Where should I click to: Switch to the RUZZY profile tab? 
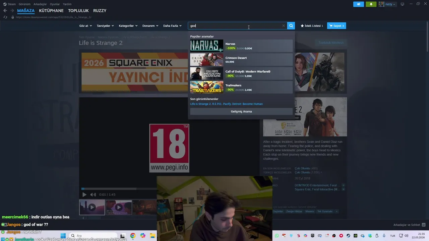[x=100, y=11]
